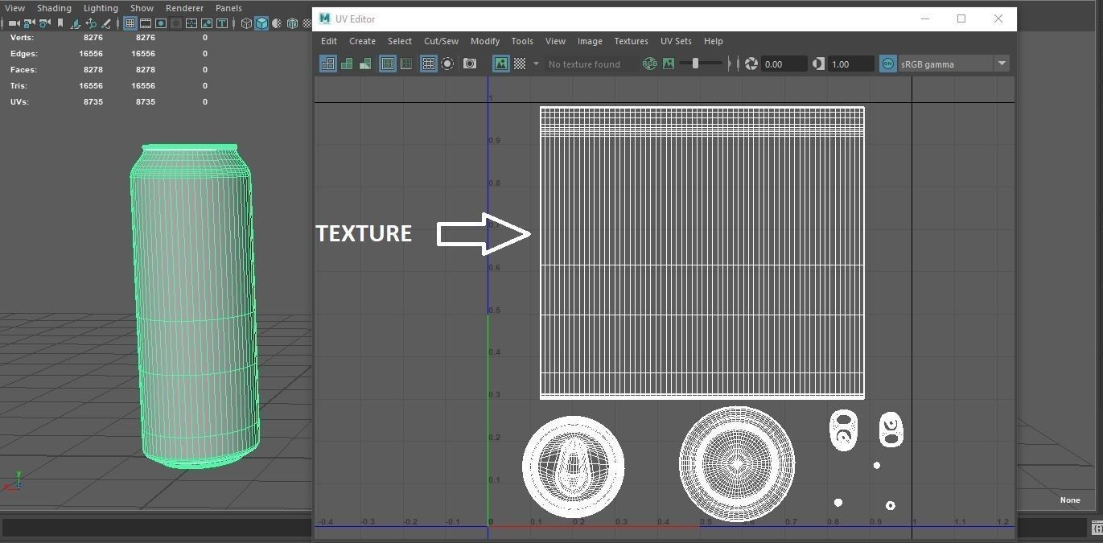Toggle shaded UV shells icon
The image size is (1103, 543).
[x=347, y=64]
